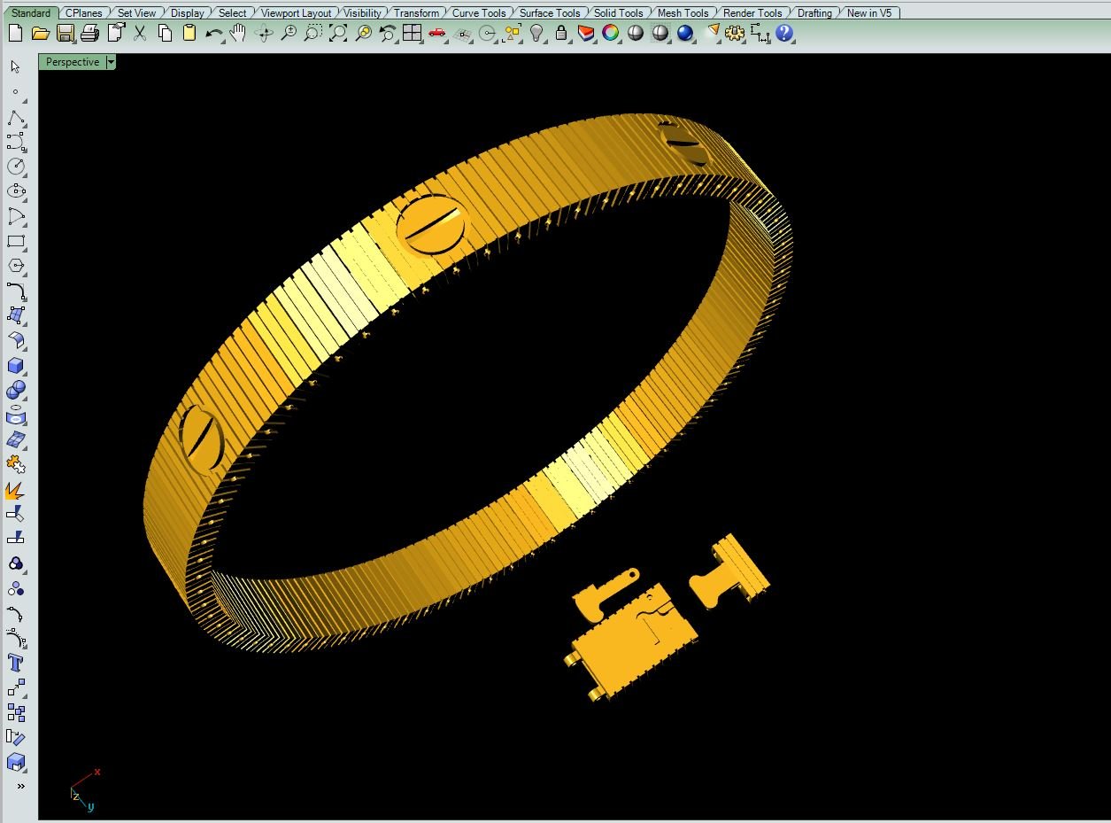Open the Mesh Tools tab
Viewport: 1111px width, 823px height.
click(x=683, y=13)
